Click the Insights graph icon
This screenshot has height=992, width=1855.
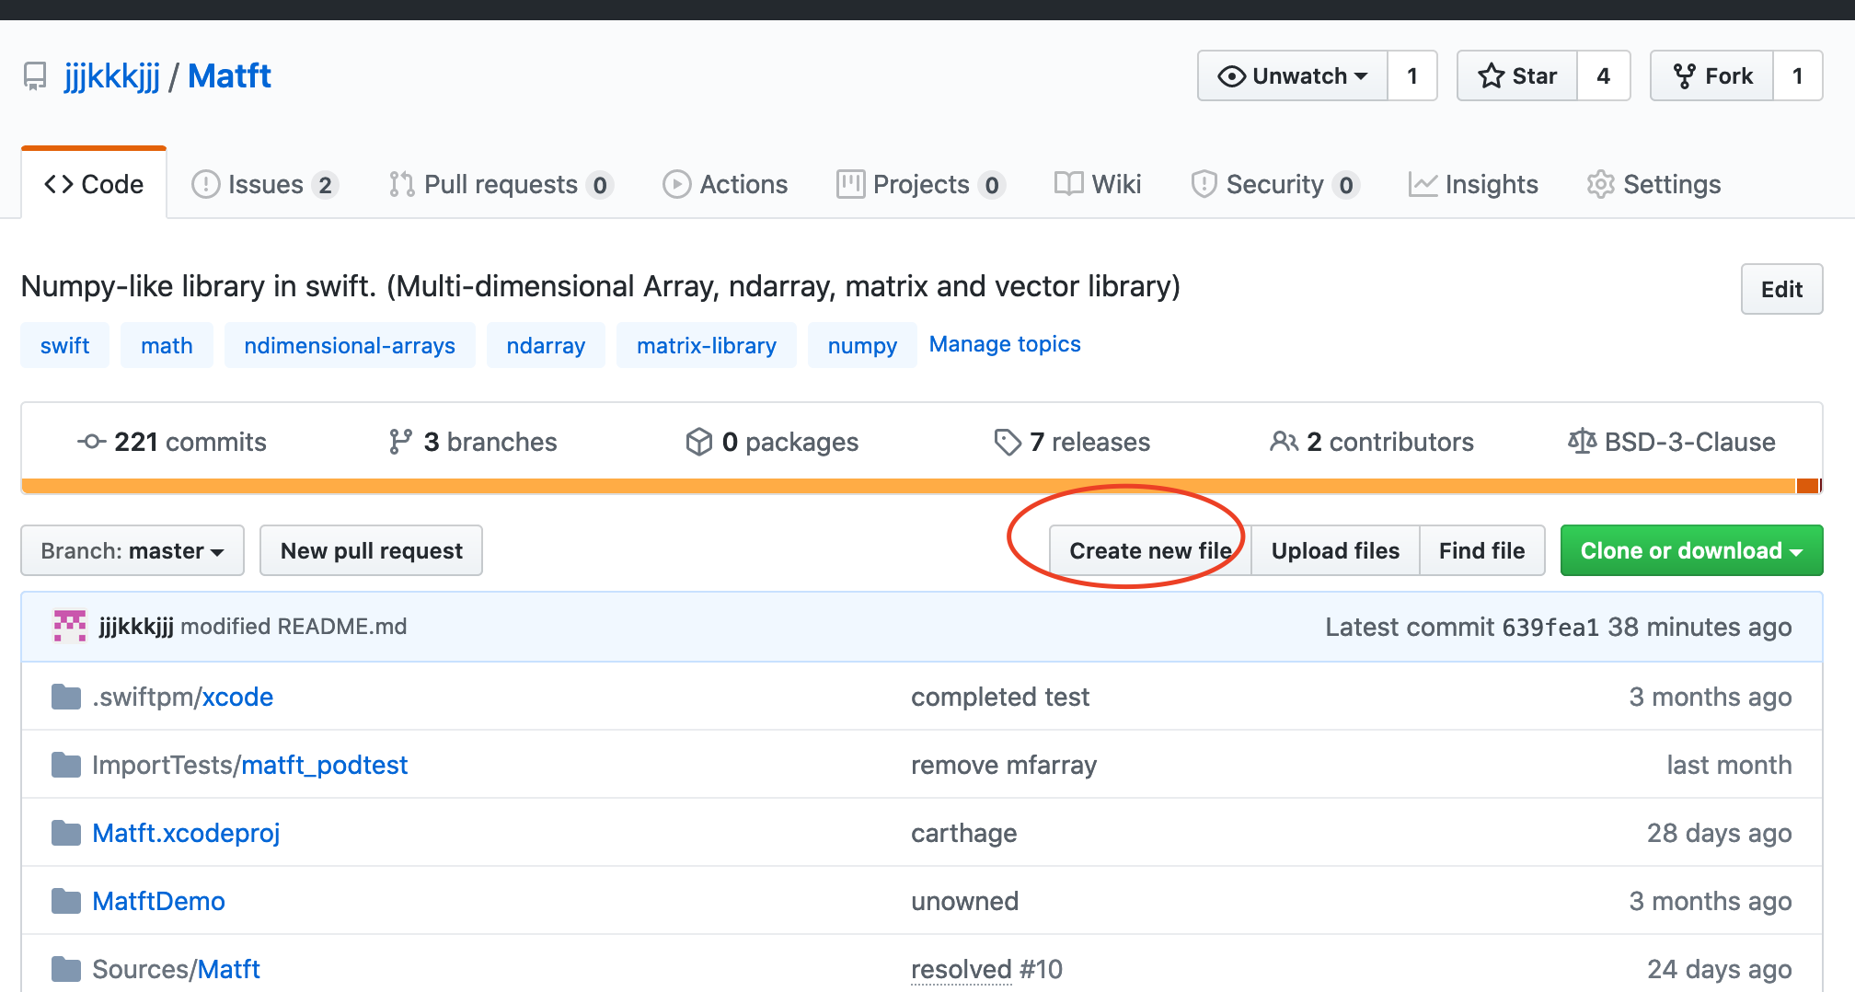[1423, 184]
